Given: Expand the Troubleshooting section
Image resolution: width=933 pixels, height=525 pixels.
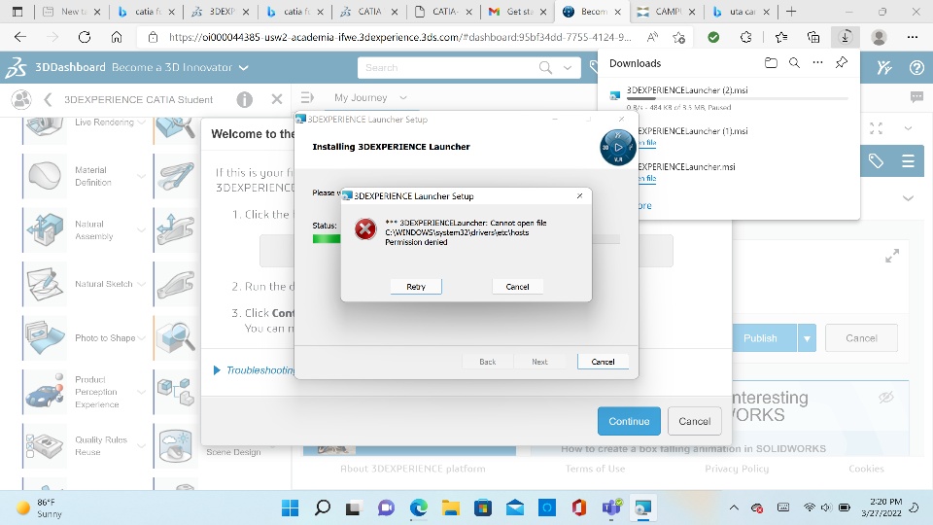Looking at the screenshot, I should click(x=254, y=370).
